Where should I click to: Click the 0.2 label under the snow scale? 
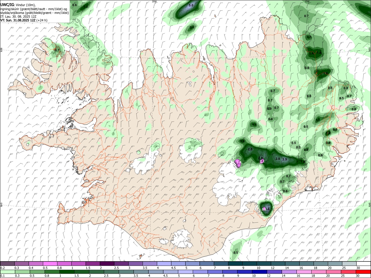3,268
